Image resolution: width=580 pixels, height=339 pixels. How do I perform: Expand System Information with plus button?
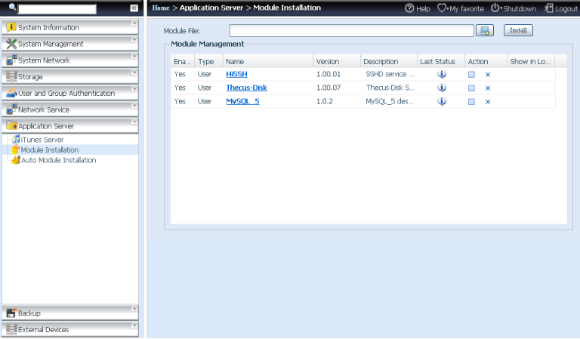coord(134,23)
